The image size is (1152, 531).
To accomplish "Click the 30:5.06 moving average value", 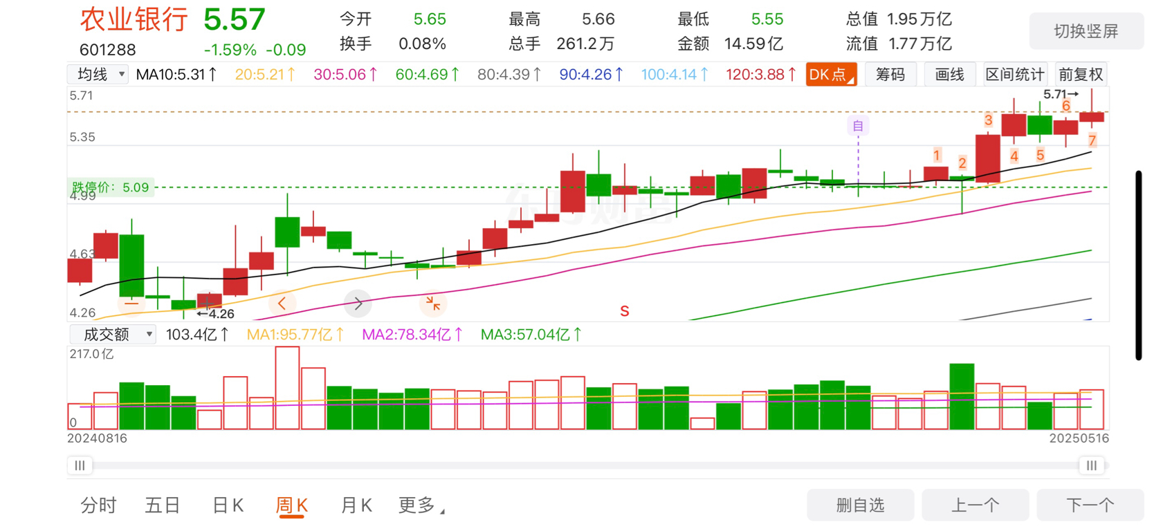I will 345,74.
